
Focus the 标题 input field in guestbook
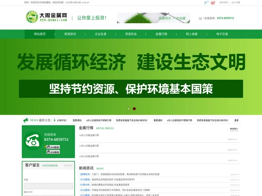pos(48,186)
